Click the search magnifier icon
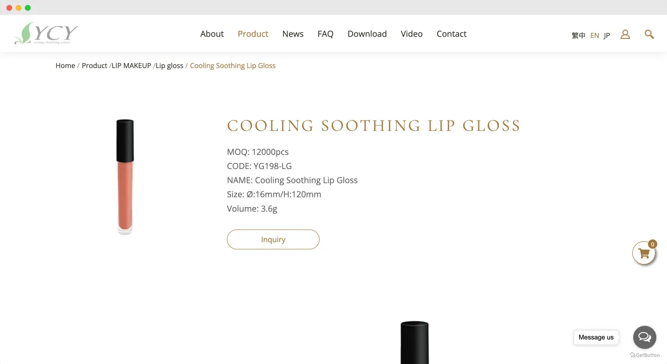 [x=649, y=34]
